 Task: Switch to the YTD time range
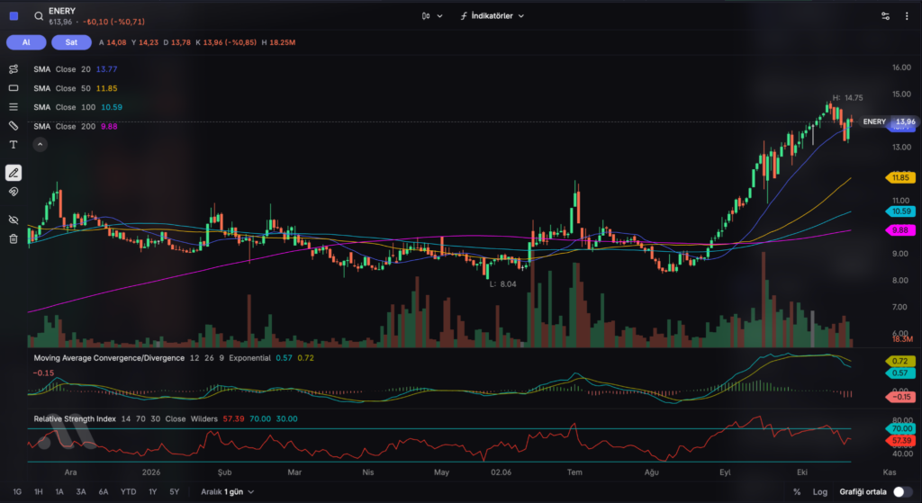[x=128, y=492]
